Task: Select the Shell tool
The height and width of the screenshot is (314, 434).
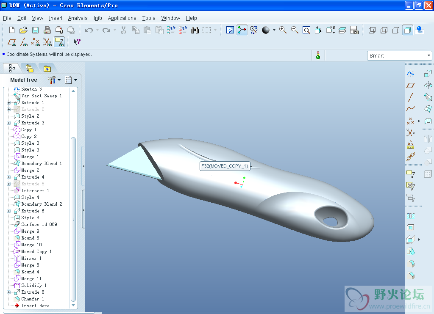Action: tap(410, 228)
